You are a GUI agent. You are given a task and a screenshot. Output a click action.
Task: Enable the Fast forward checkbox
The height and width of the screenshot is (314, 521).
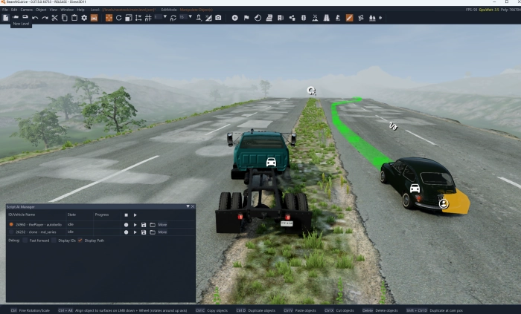[x=25, y=241]
